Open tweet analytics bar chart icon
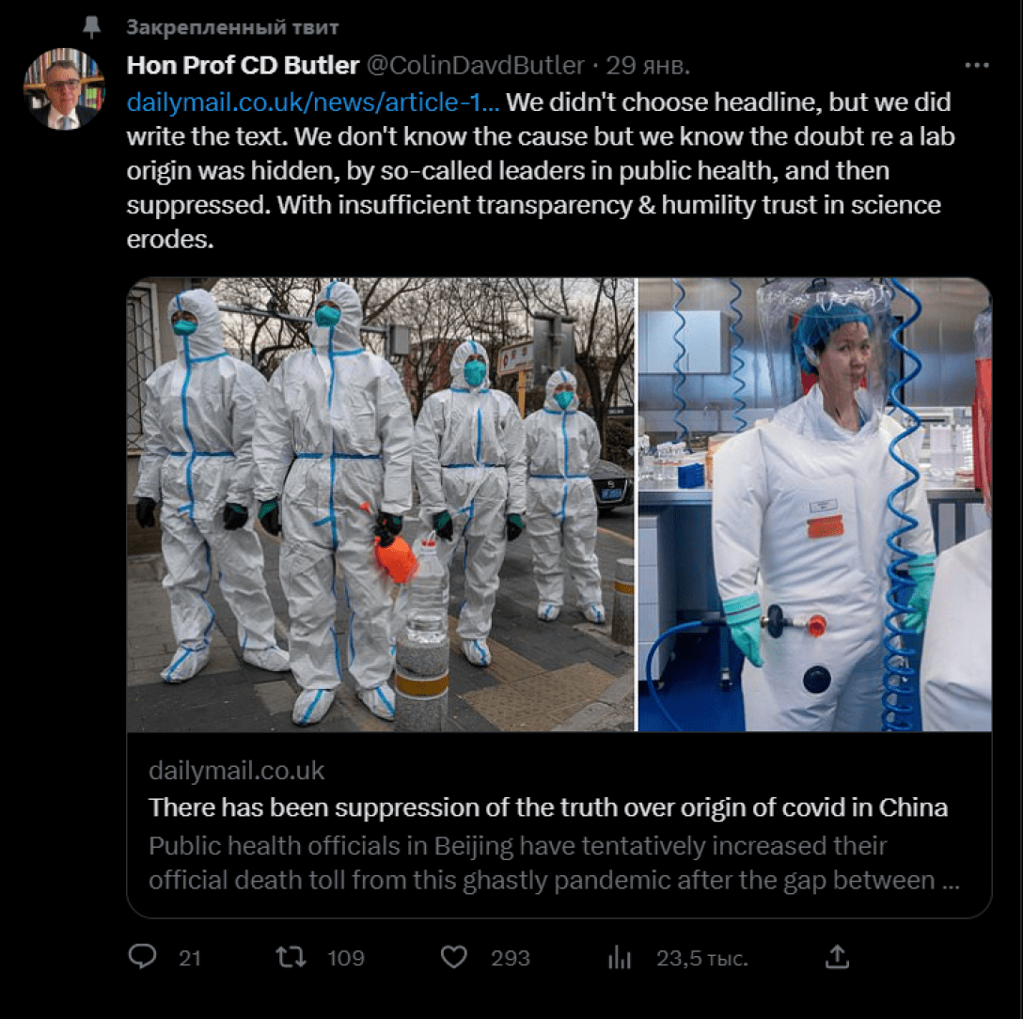The height and width of the screenshot is (1019, 1023). click(619, 958)
